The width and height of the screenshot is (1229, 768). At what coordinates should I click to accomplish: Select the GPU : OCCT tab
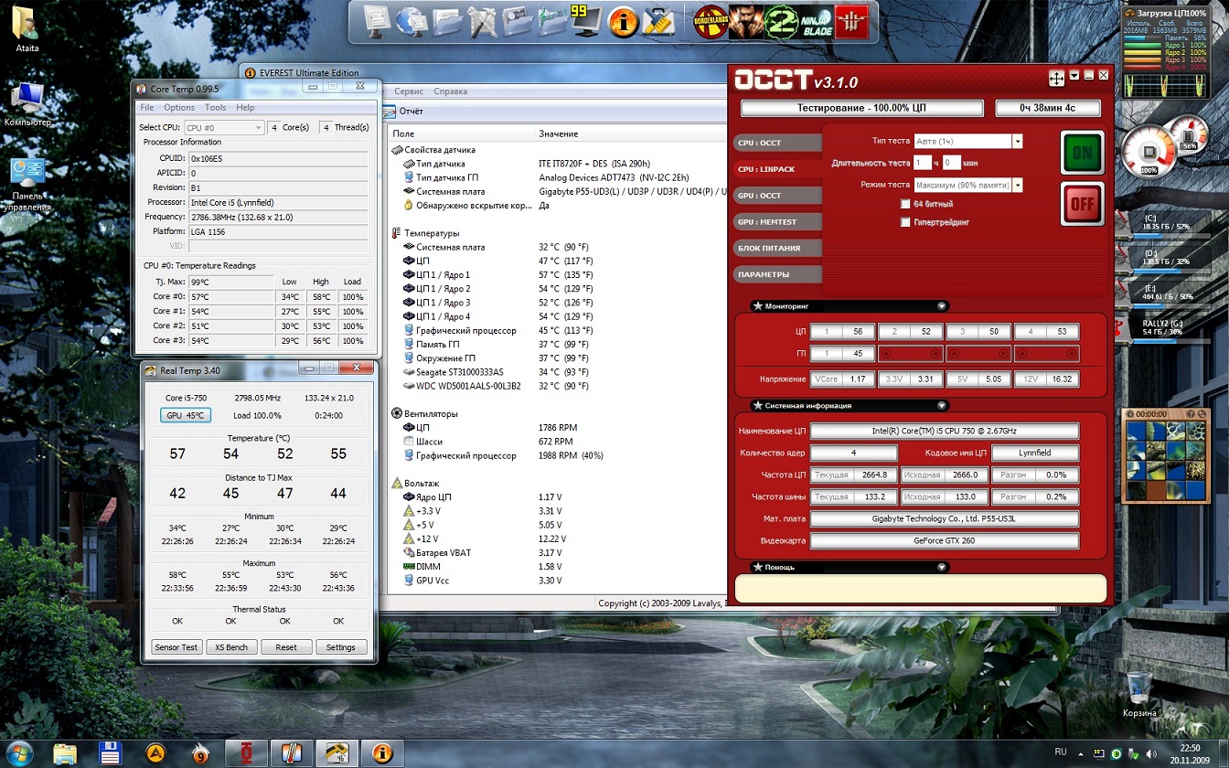777,196
